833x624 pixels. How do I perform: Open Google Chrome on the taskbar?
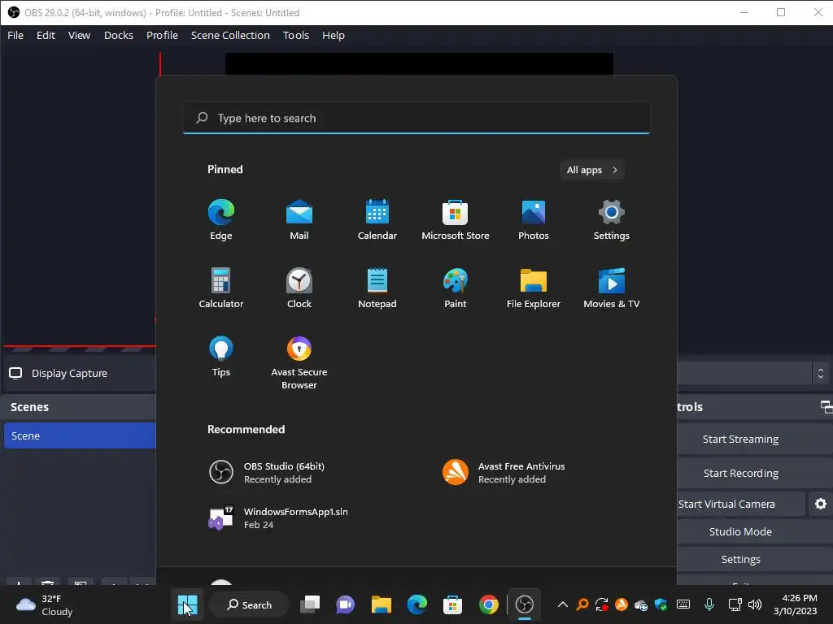[x=488, y=604]
